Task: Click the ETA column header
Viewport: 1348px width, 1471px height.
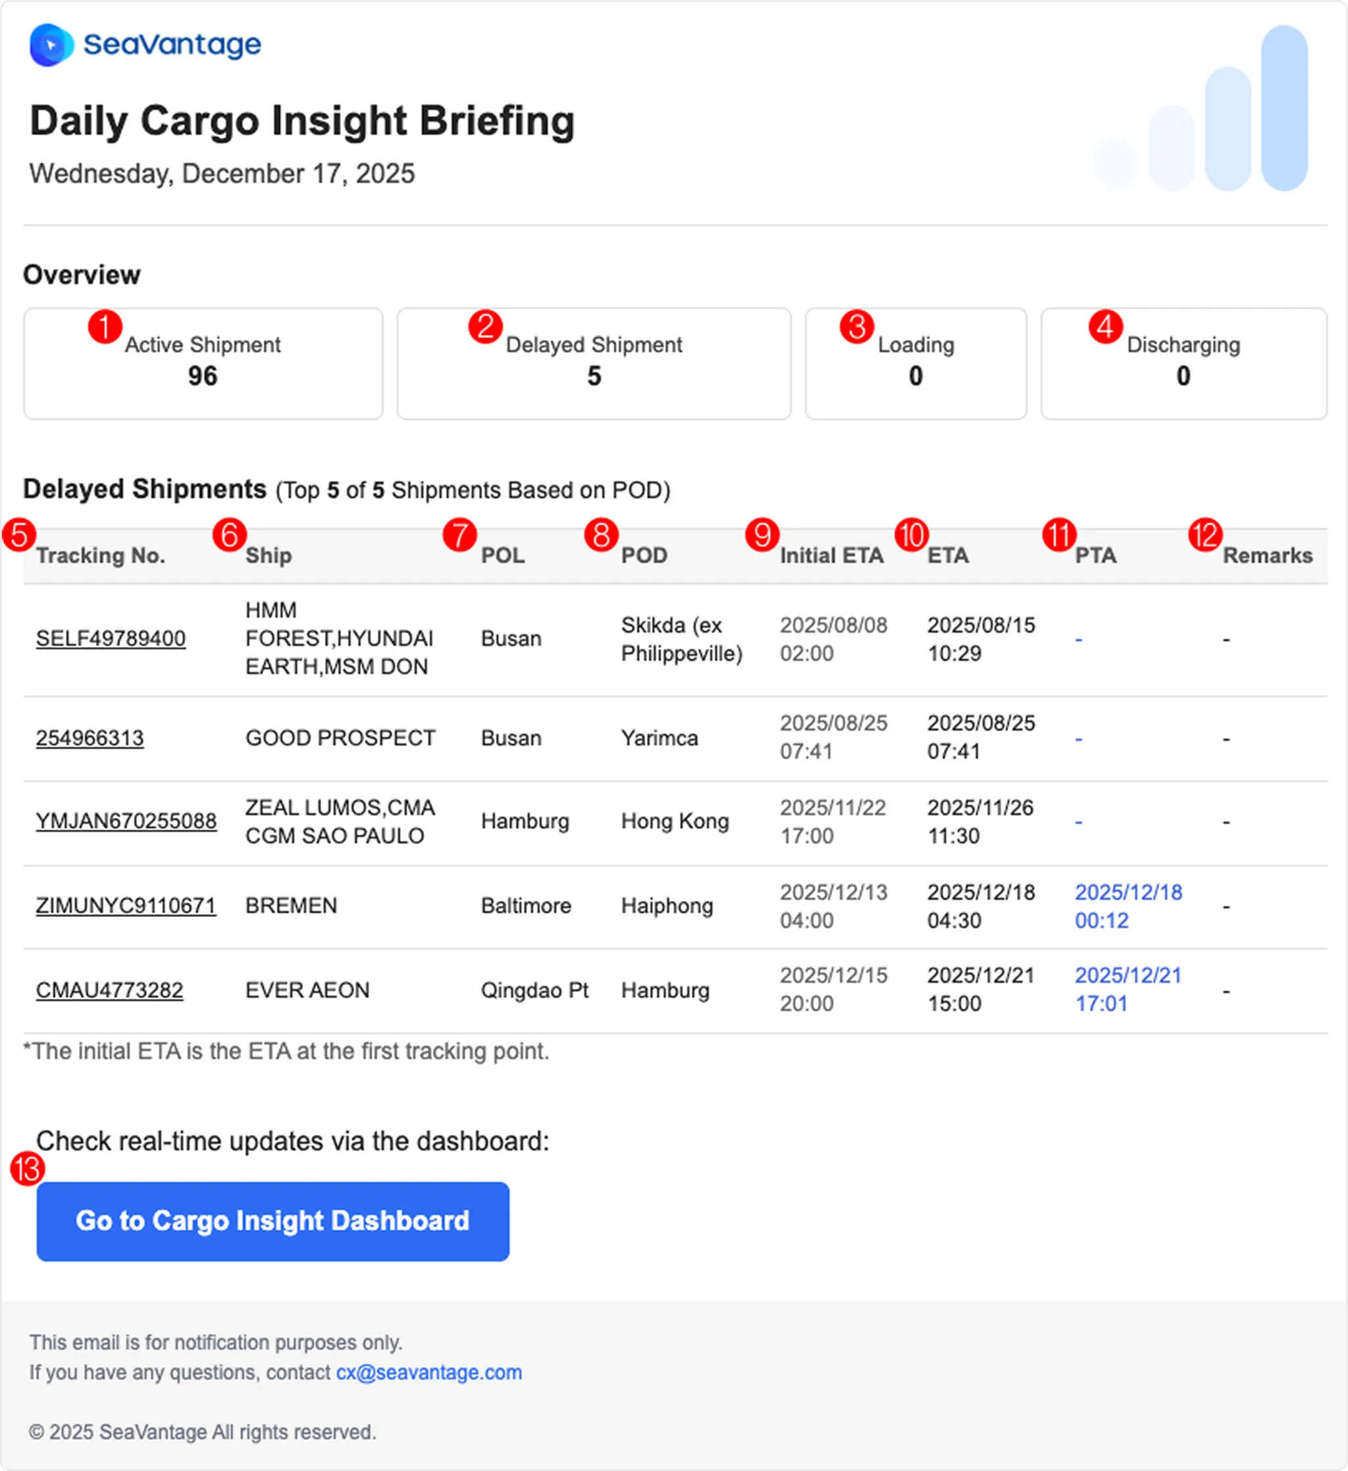Action: [x=948, y=555]
